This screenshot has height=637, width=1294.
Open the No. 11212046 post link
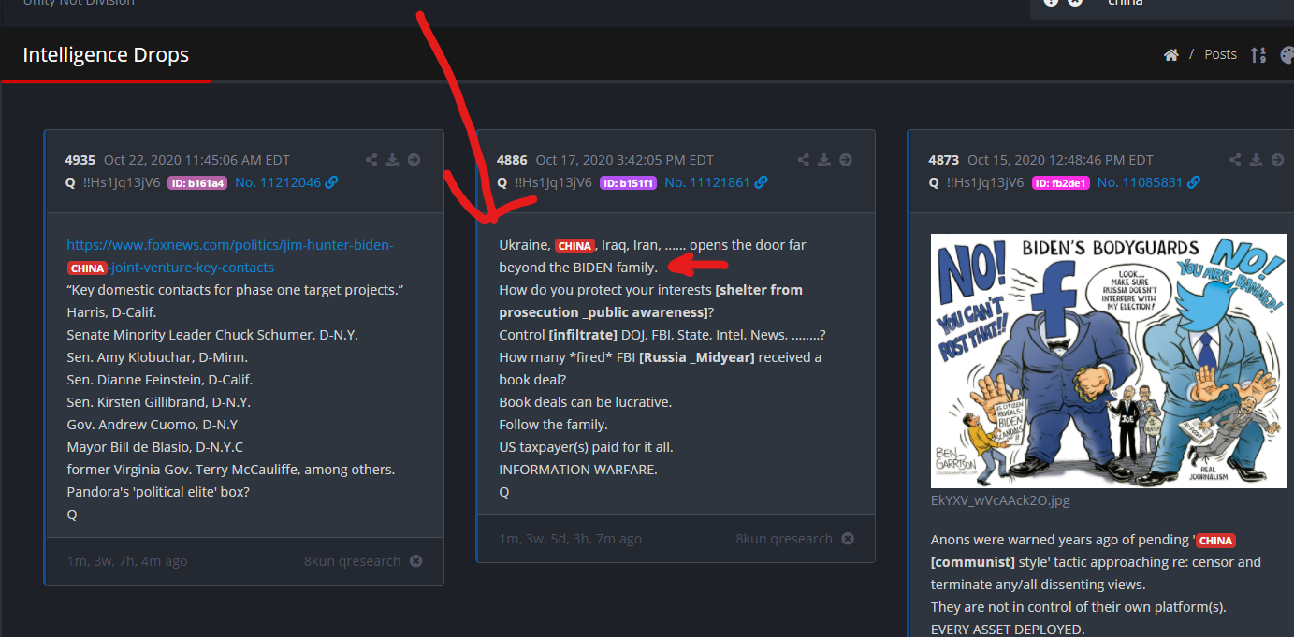coord(277,182)
